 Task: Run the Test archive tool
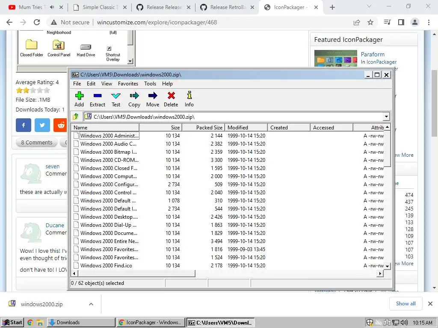pyautogui.click(x=116, y=96)
